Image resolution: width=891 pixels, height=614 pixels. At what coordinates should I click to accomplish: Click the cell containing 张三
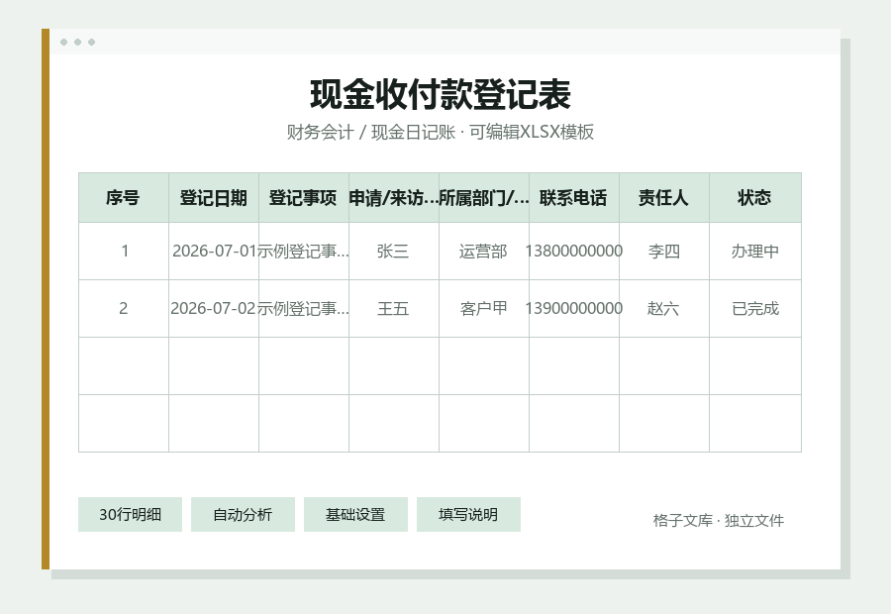click(x=394, y=252)
